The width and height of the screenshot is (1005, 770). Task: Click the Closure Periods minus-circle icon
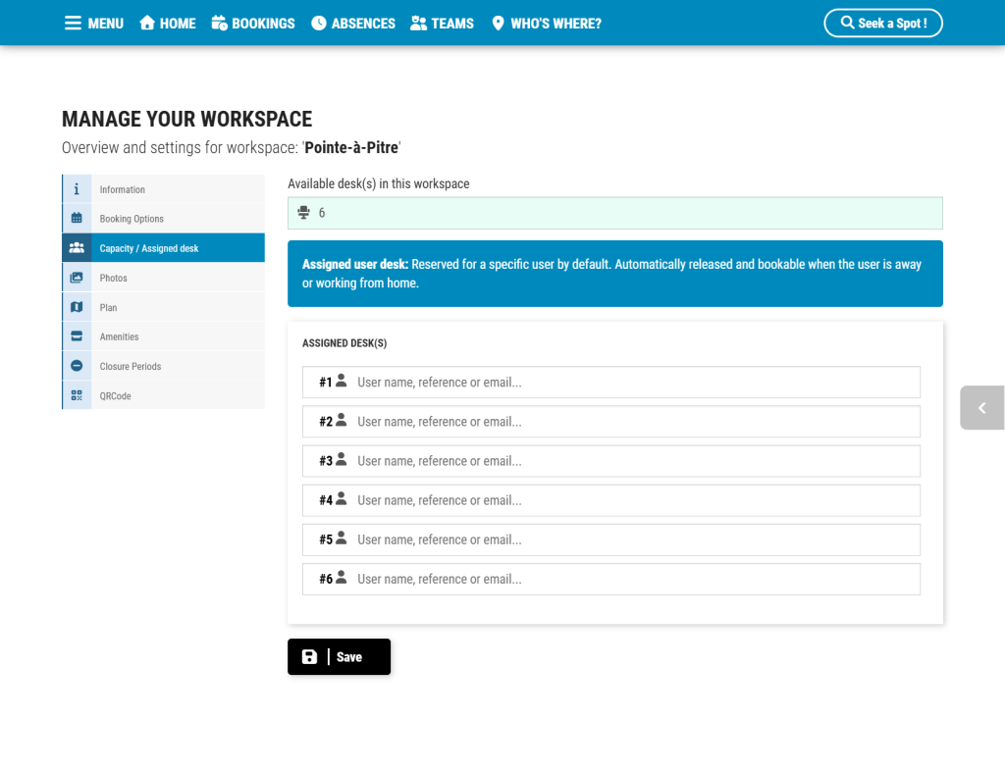[77, 366]
